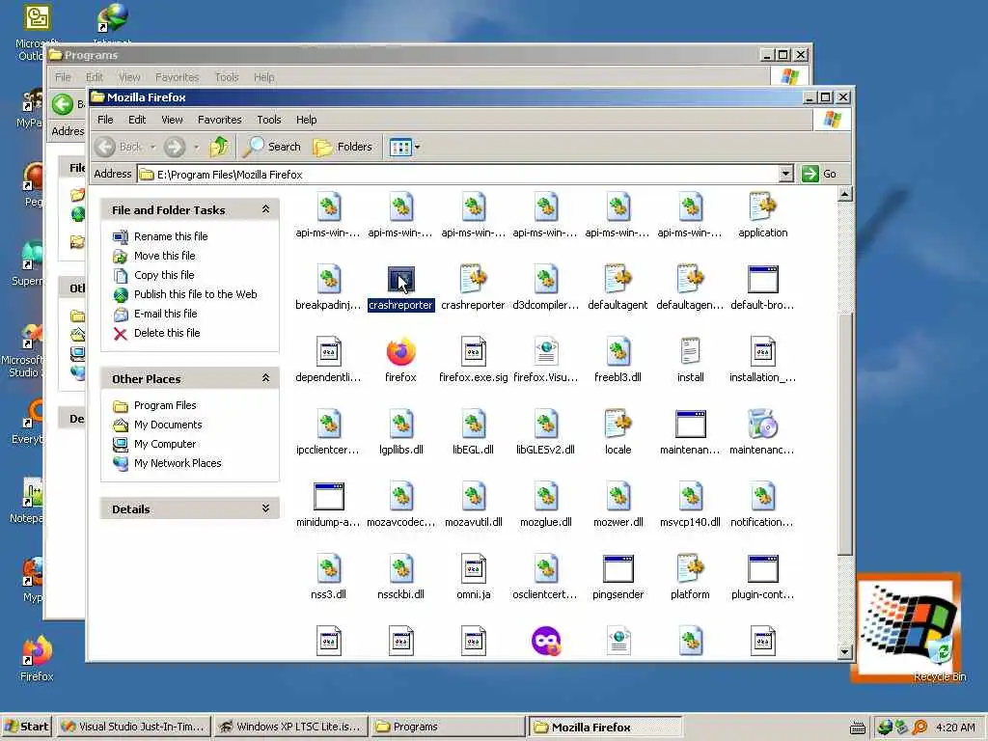The height and width of the screenshot is (741, 988).
Task: Open the Edit menu in Mozilla Firefox window
Action: click(x=137, y=120)
